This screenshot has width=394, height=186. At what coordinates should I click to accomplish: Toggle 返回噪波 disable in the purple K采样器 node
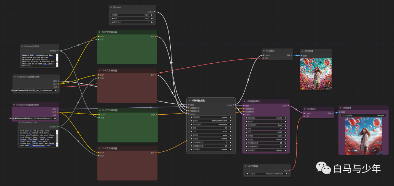266,150
